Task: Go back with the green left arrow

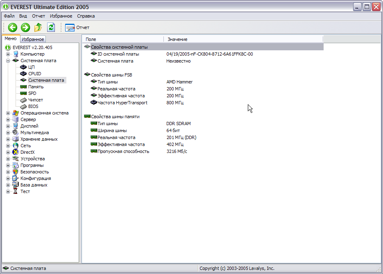Action: 13,27
